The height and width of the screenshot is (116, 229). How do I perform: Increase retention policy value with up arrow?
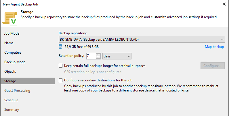[x=98, y=55]
